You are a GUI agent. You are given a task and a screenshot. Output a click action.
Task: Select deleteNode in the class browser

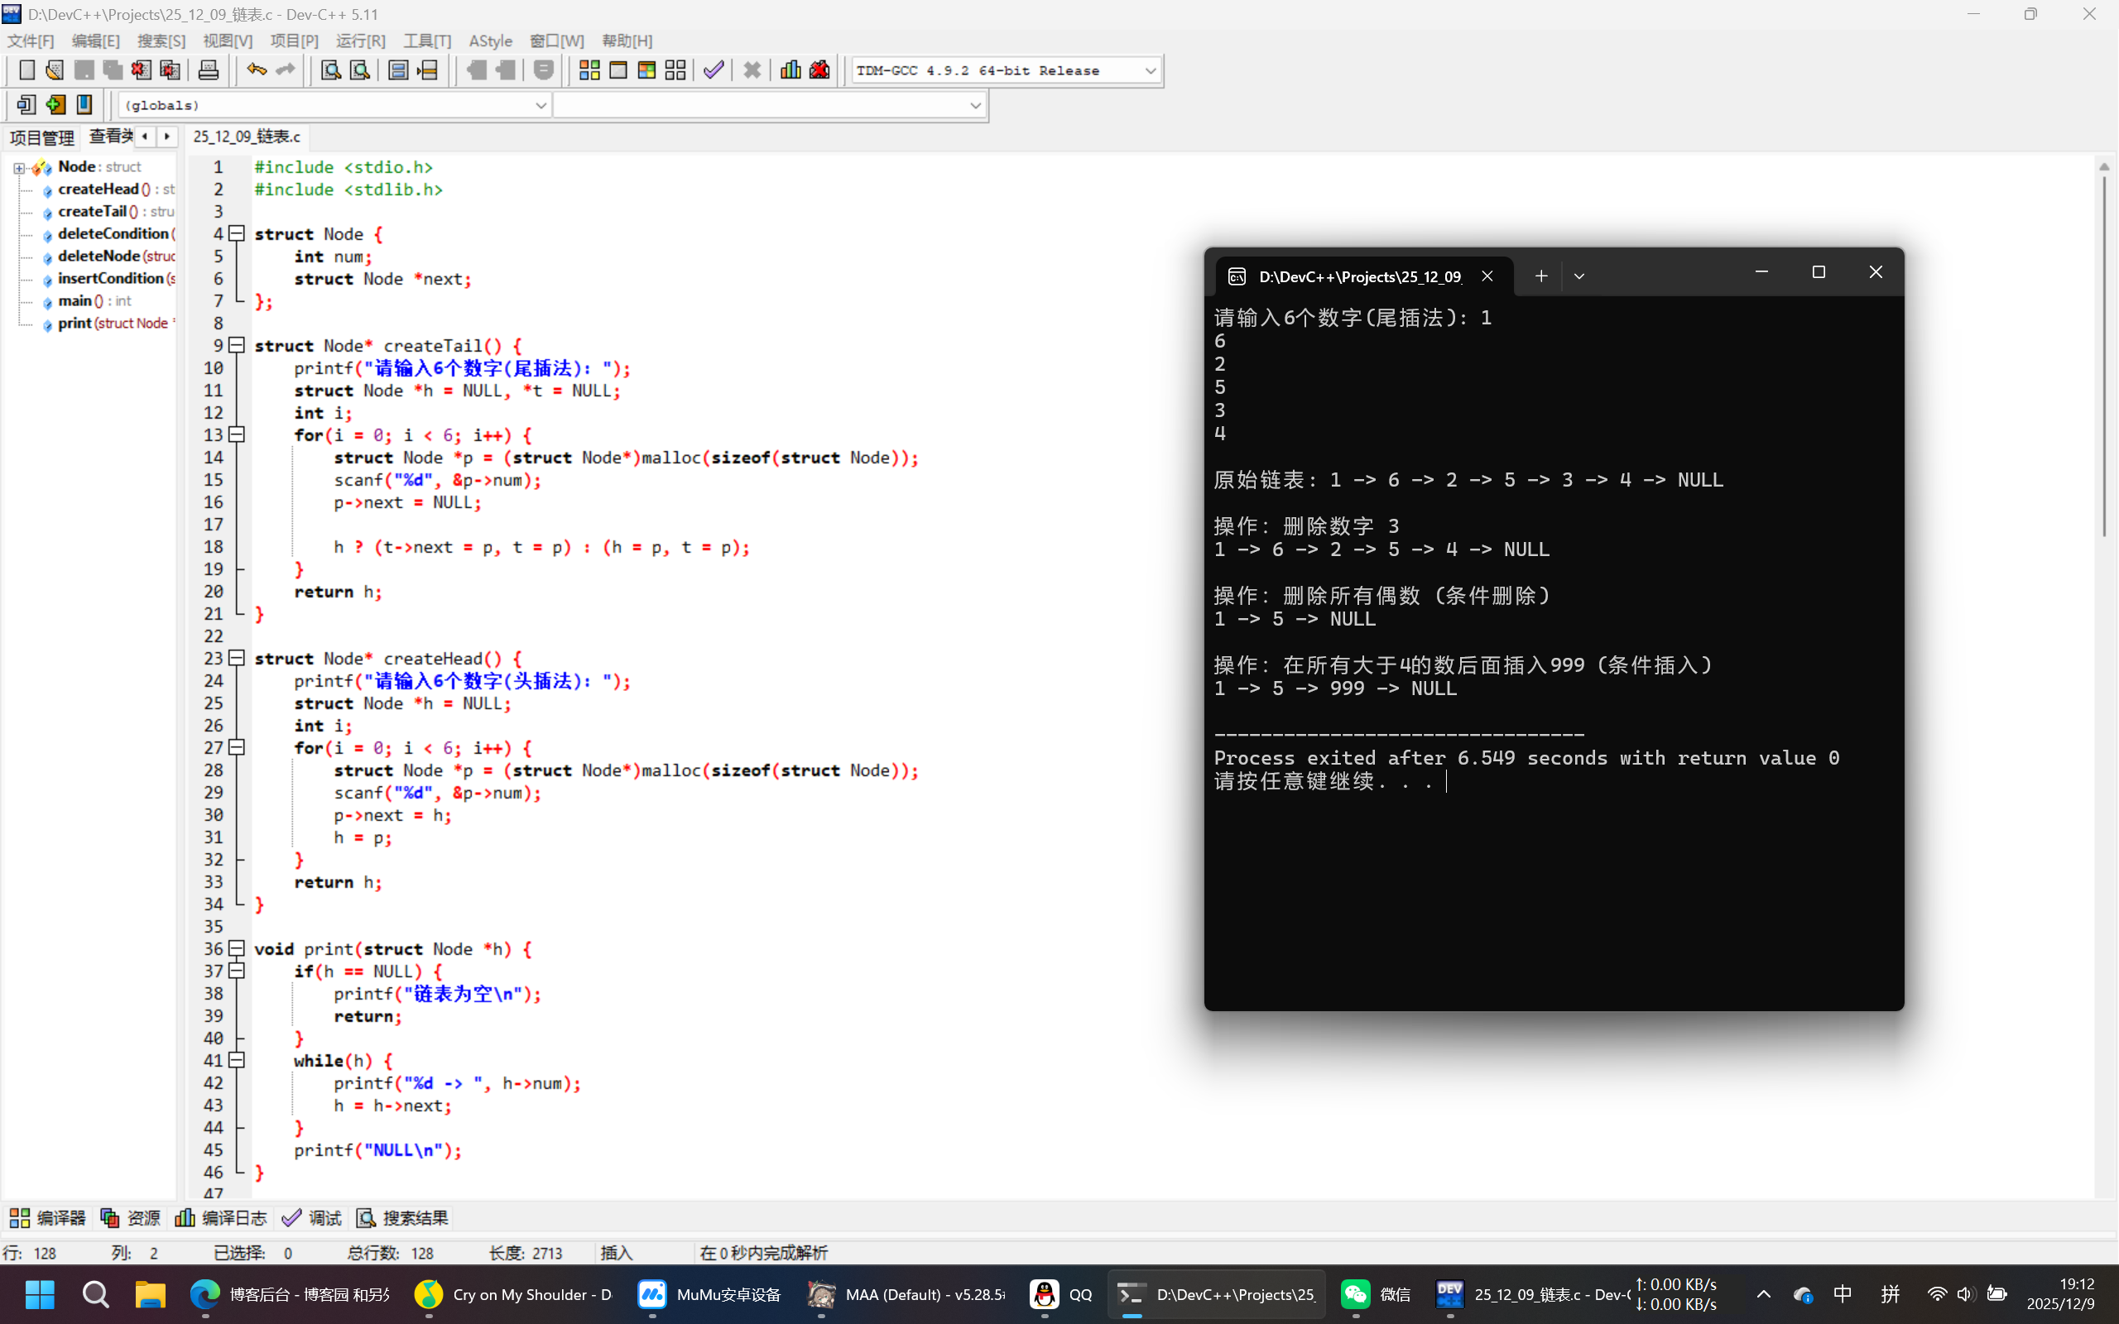click(99, 256)
